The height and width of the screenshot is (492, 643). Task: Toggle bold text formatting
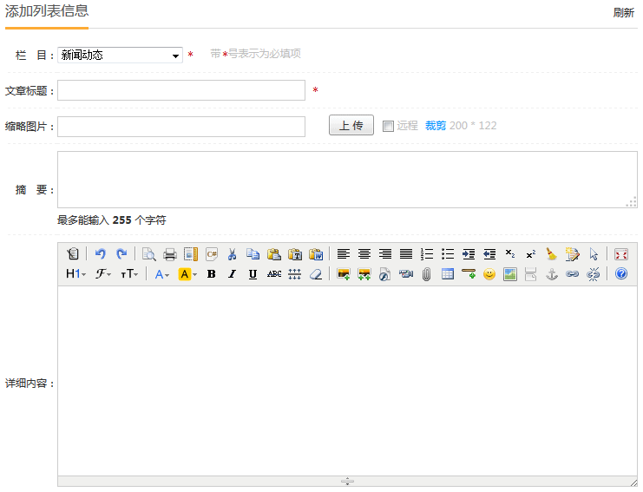[211, 274]
